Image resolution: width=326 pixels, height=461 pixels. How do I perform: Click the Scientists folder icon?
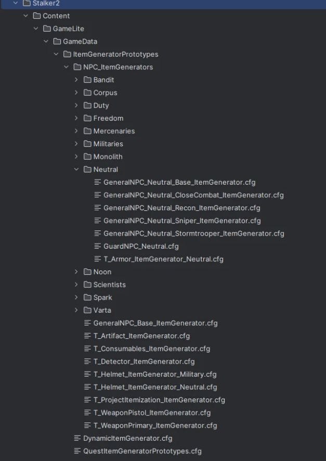click(87, 285)
